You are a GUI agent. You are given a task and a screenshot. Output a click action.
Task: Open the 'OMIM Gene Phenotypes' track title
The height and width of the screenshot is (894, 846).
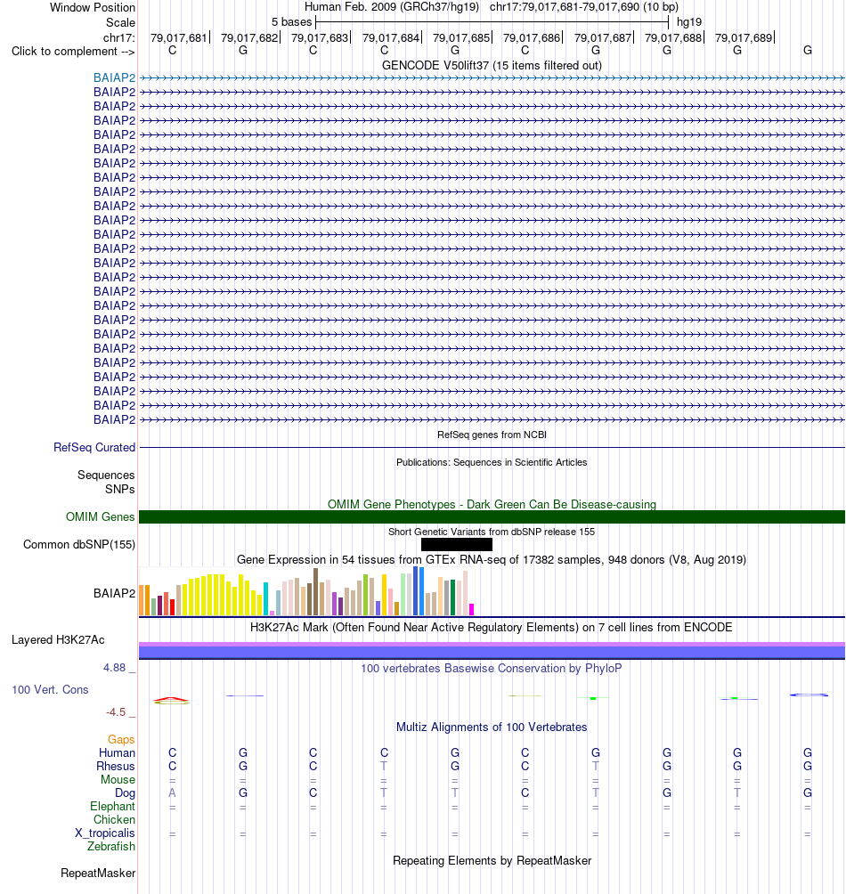click(492, 505)
